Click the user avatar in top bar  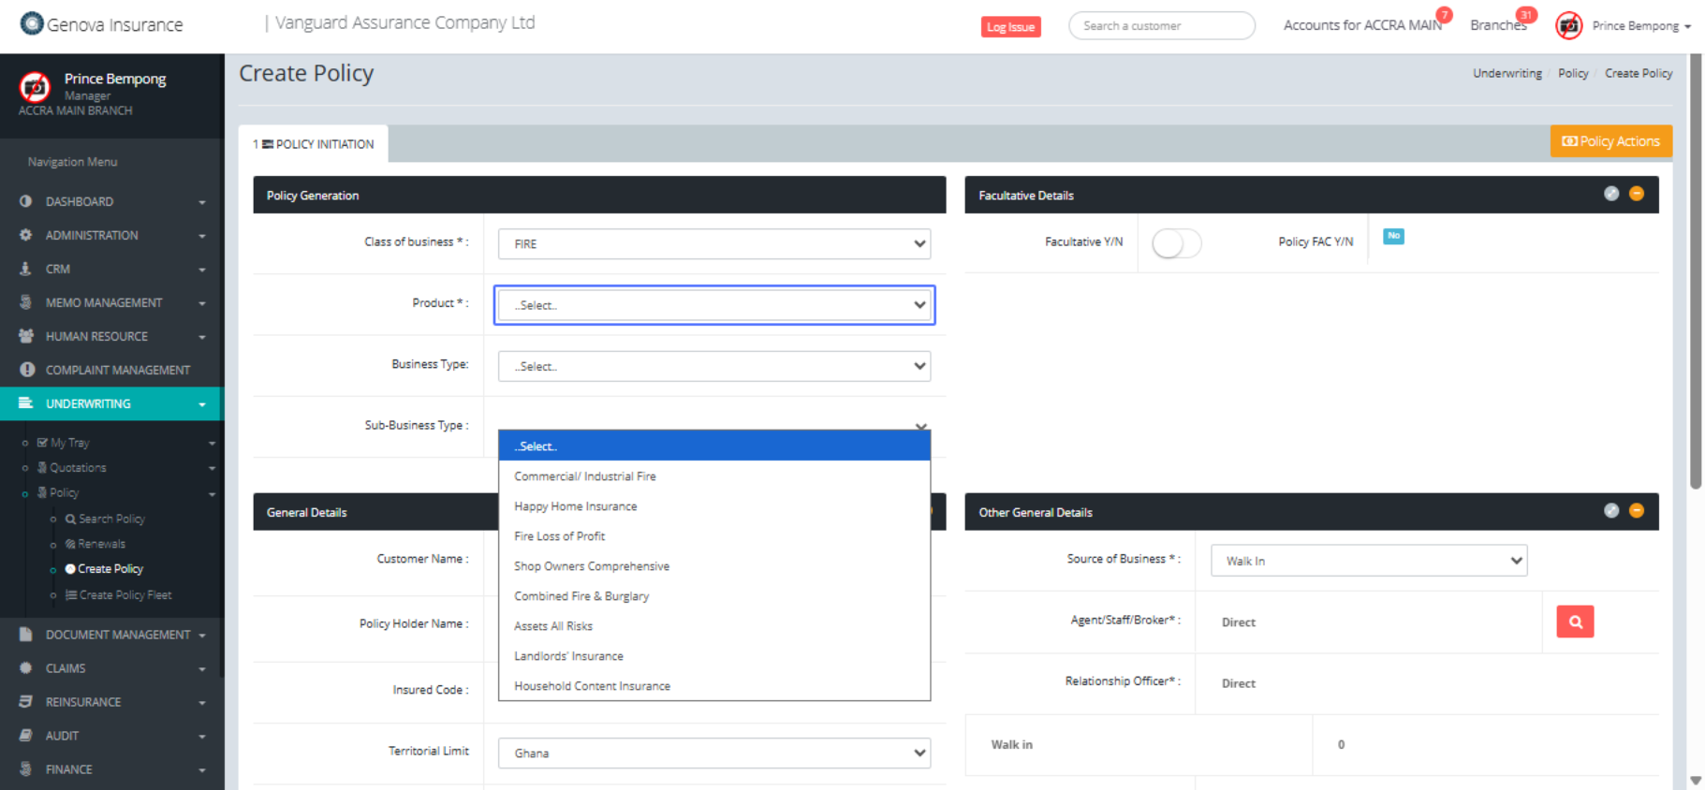click(x=1568, y=25)
